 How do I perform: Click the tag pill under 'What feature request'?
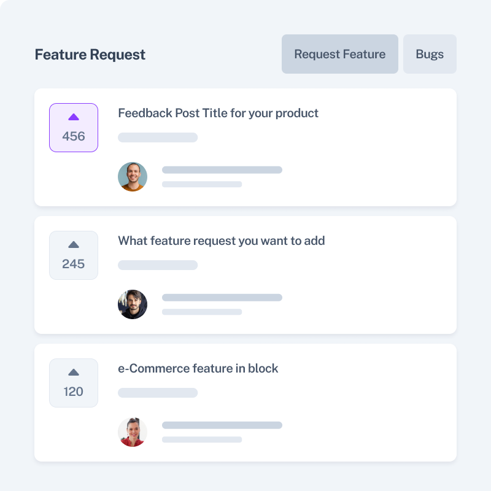pyautogui.click(x=158, y=265)
